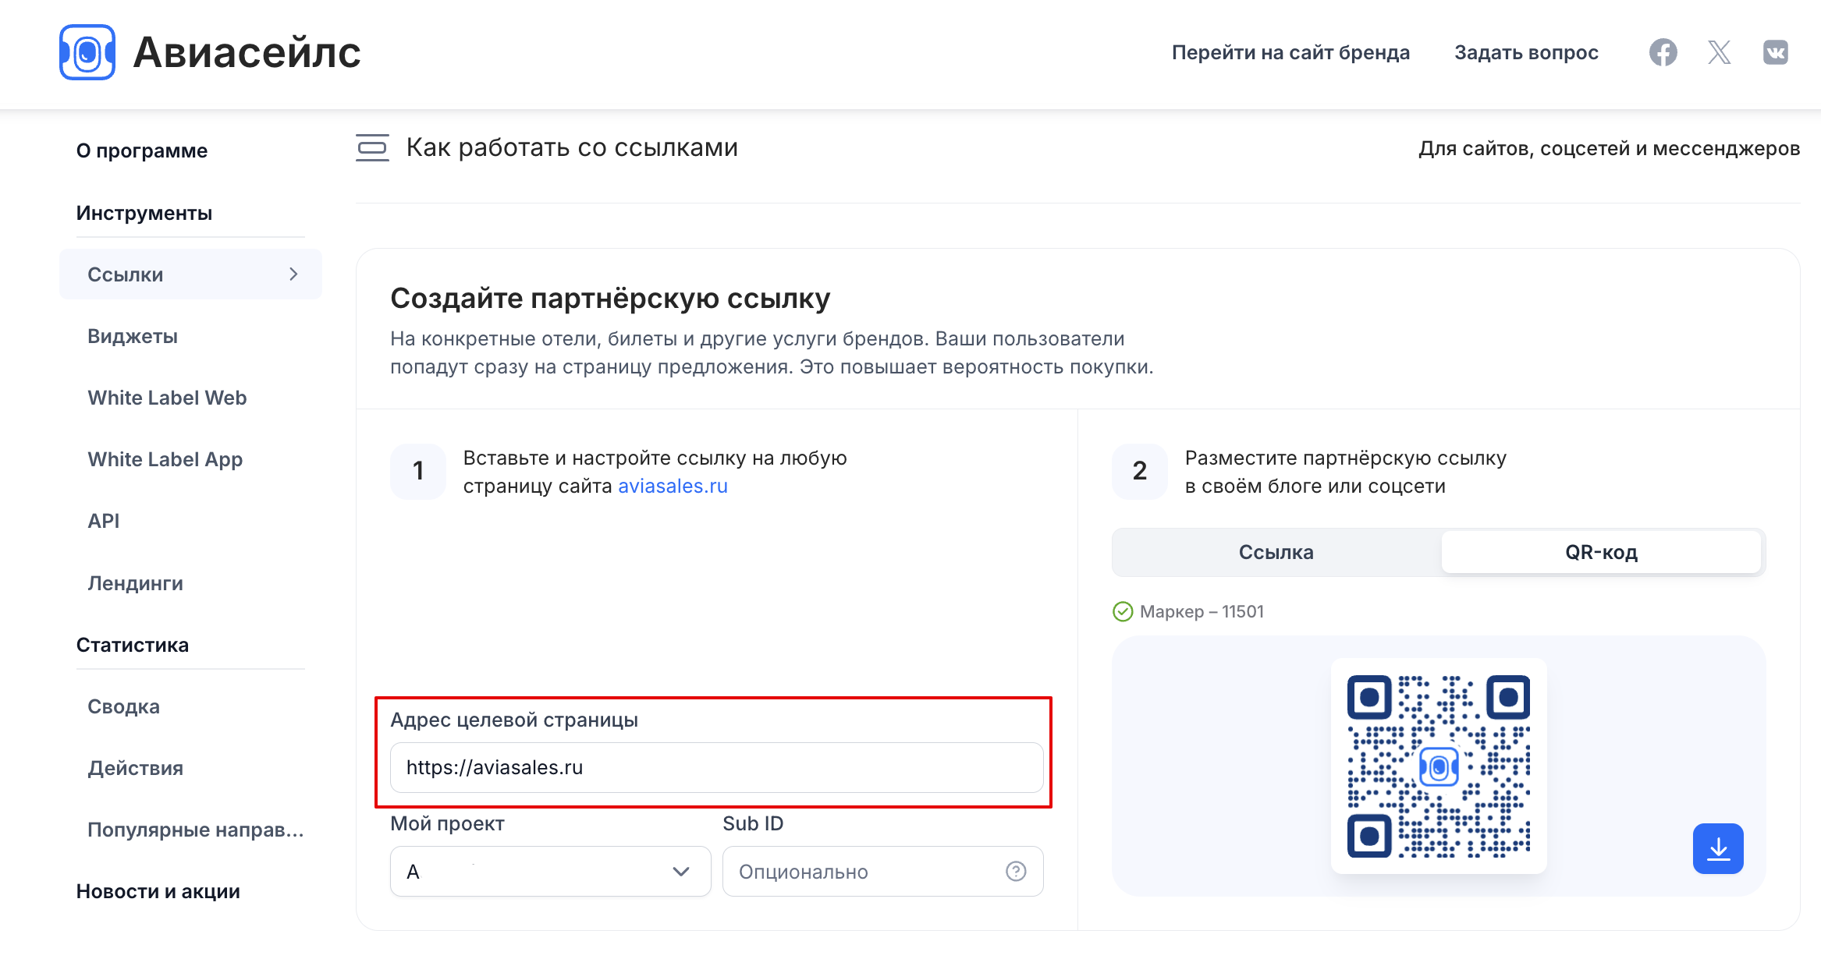Open the VK social icon
This screenshot has width=1821, height=959.
(x=1775, y=52)
